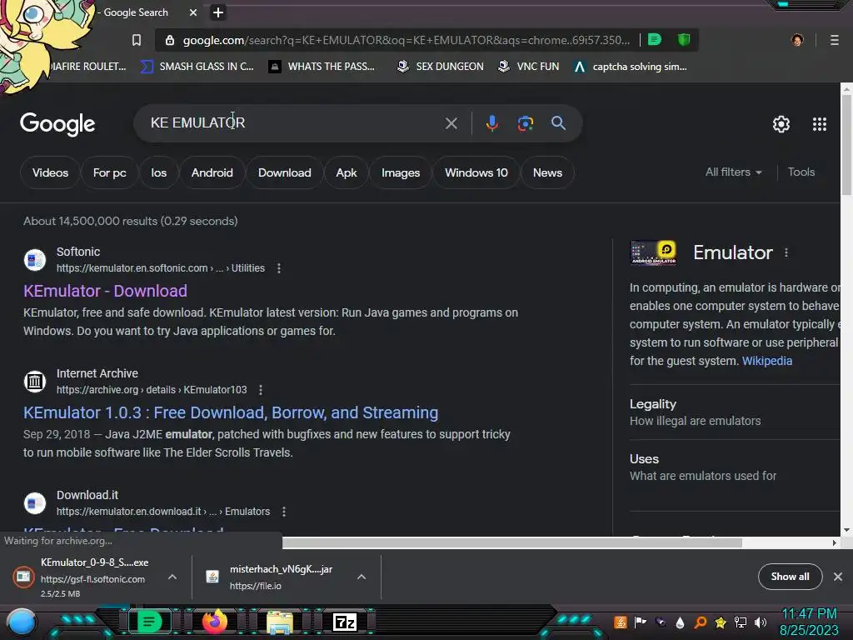Click the Softonic site favicon
853x640 pixels.
click(35, 260)
